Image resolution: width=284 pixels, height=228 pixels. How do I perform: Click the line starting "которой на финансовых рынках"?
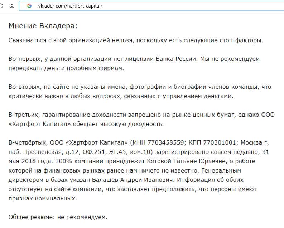click(125, 171)
